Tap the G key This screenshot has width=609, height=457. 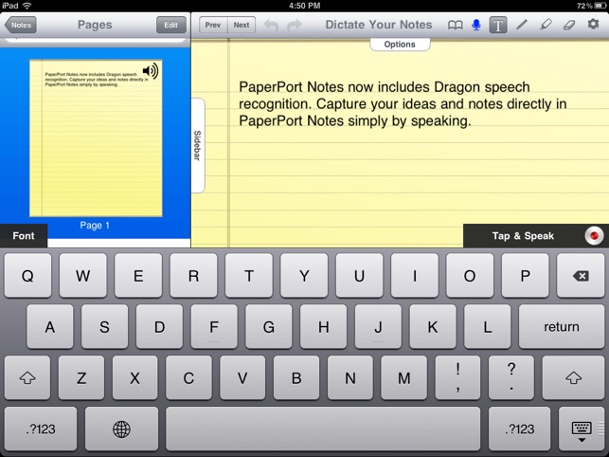[269, 327]
